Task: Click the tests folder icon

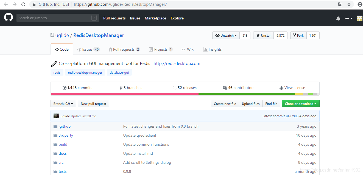Action: 55,172
